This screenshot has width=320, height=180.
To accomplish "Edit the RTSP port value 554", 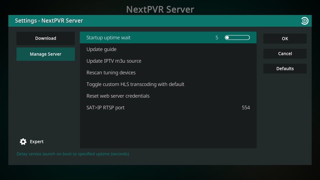I will point(246,108).
